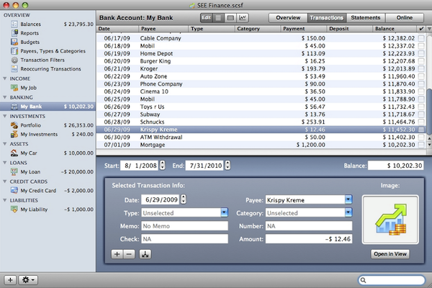The width and height of the screenshot is (432, 288).
Task: Open Transaction Filters
Action: pos(42,60)
